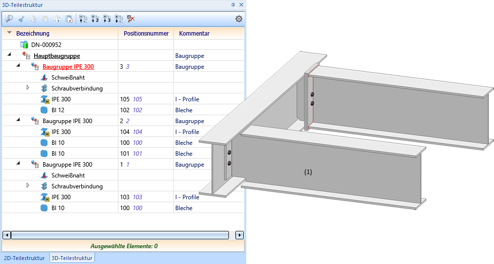Click the Bl 10 sheet icon at position 101
This screenshot has width=494, height=264.
click(x=44, y=154)
